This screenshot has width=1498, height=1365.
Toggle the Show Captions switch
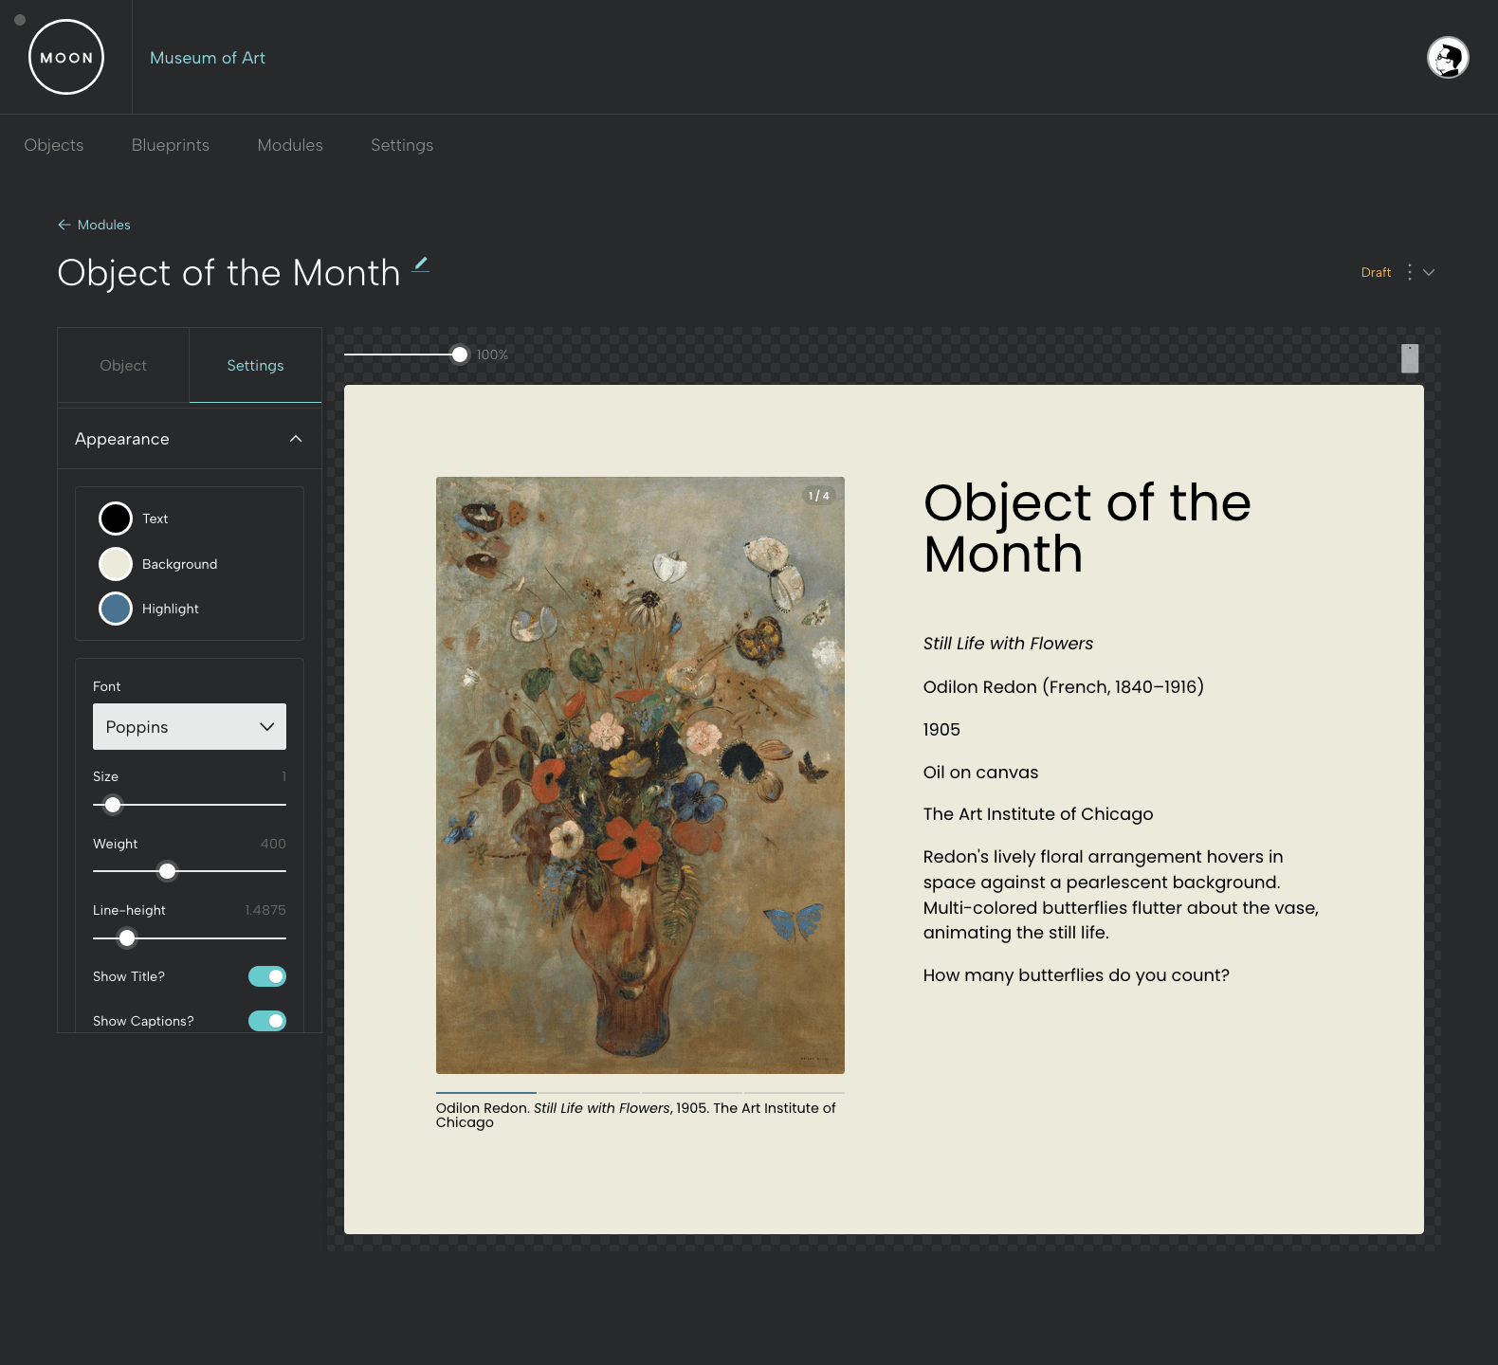point(267,1021)
